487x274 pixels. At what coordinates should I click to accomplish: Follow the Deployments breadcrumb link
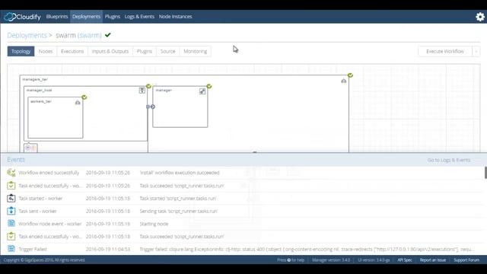[x=27, y=36]
